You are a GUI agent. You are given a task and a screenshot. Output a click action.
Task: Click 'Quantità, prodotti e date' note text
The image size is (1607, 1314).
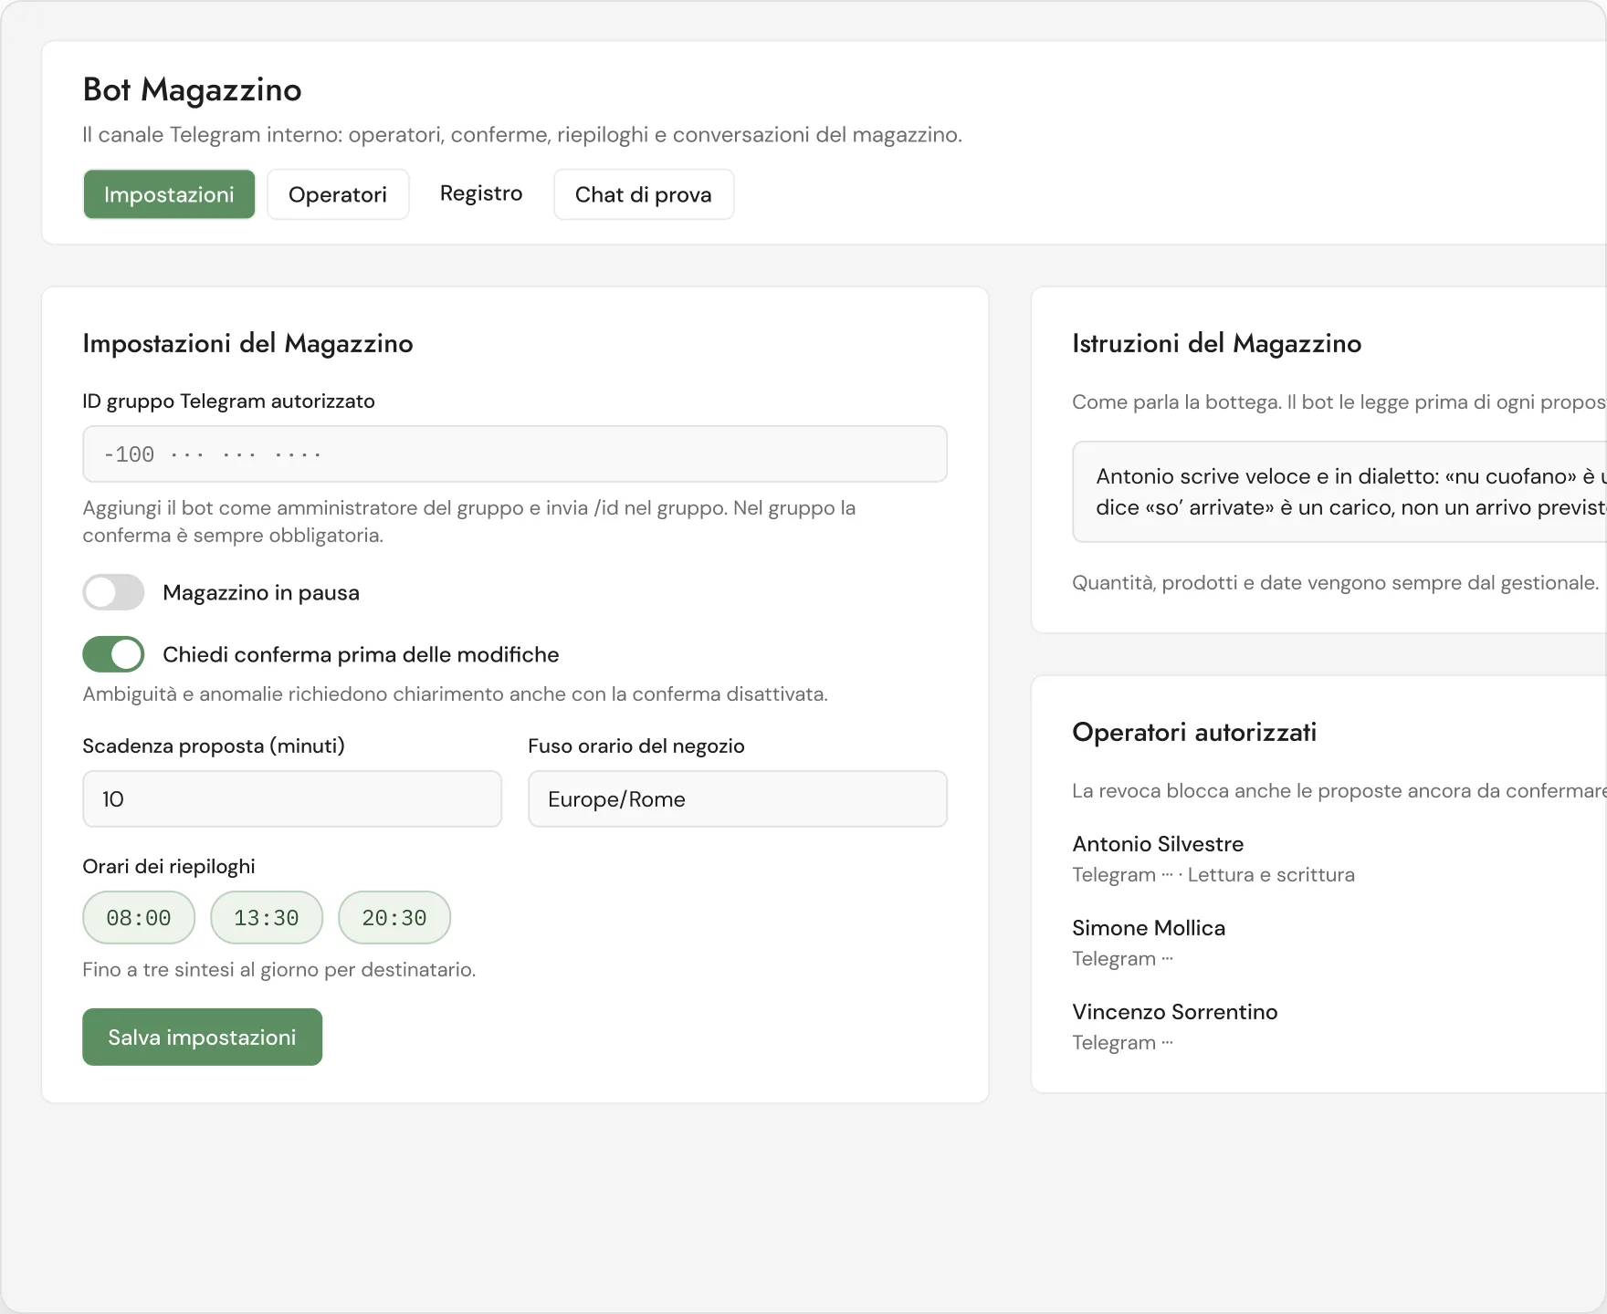1335,582
